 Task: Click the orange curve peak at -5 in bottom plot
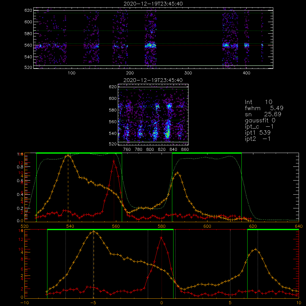point(94,232)
